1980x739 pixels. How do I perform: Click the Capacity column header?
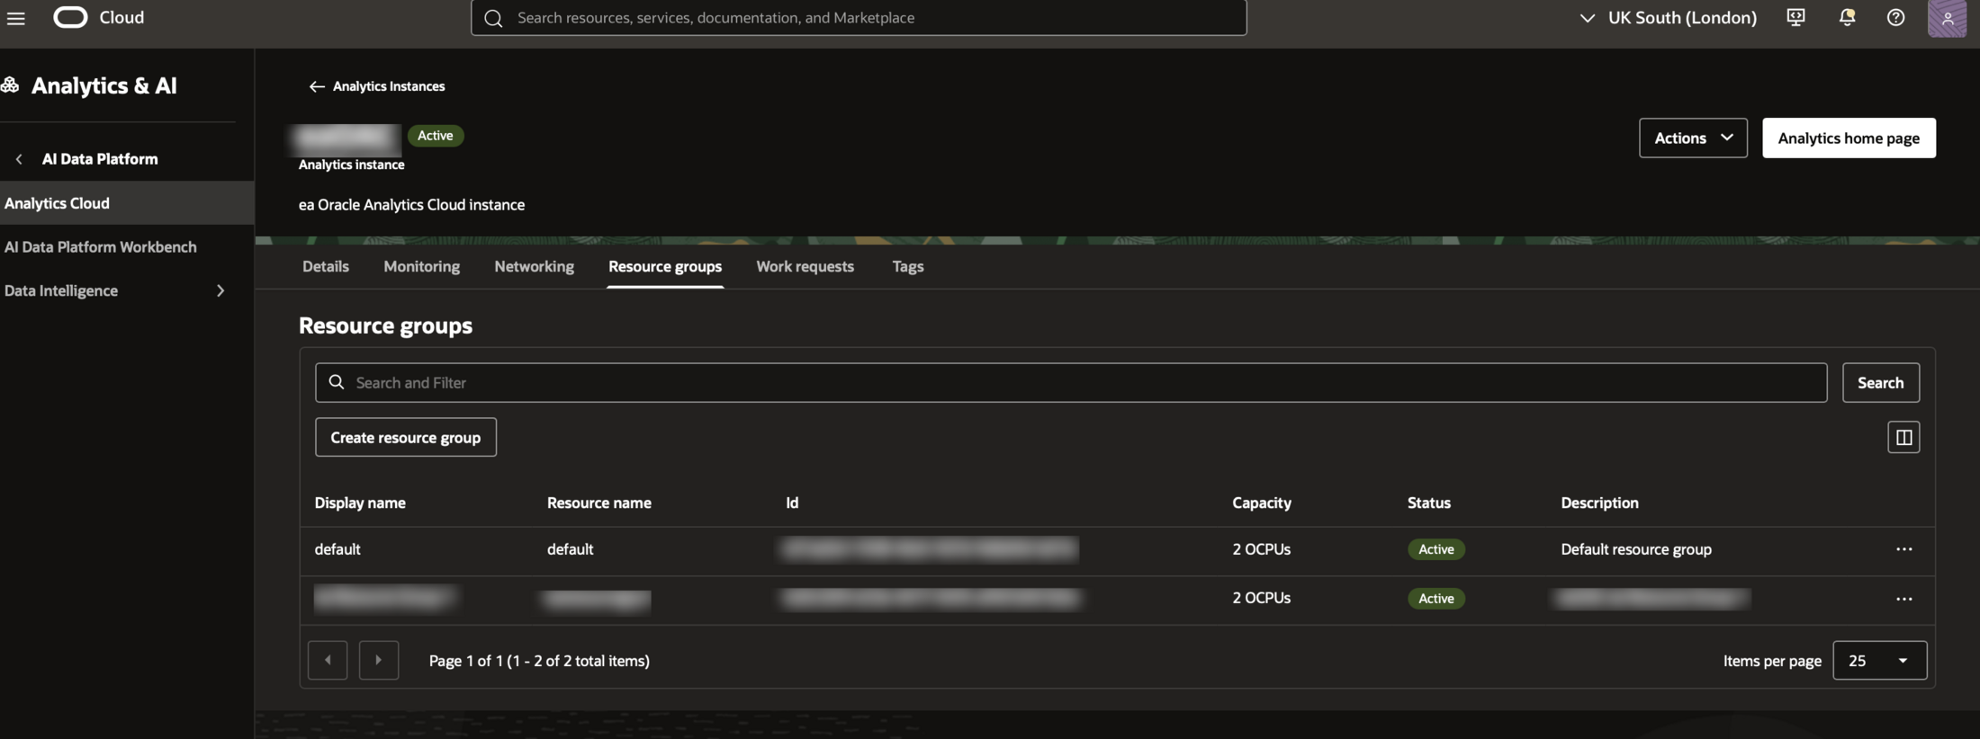coord(1262,503)
